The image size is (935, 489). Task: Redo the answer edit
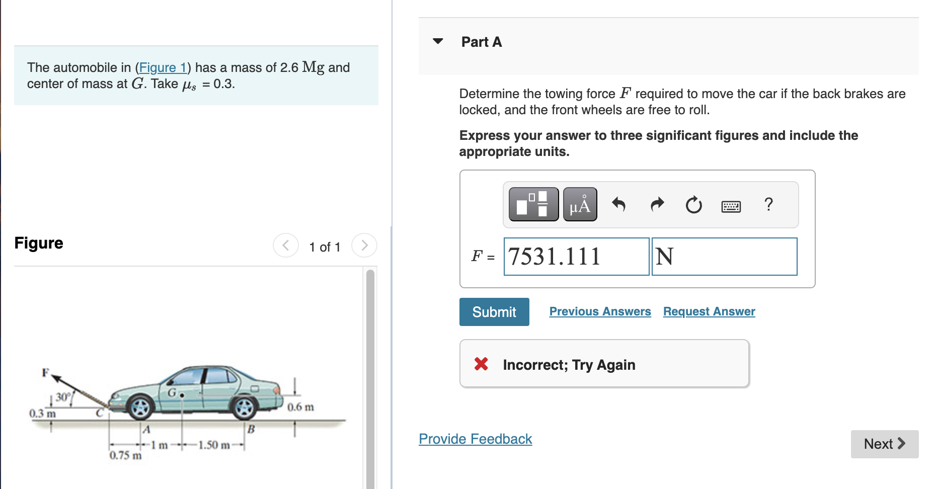(x=656, y=204)
